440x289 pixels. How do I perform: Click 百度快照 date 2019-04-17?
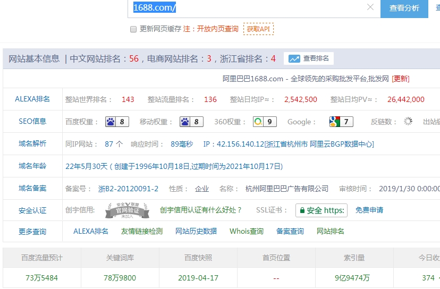click(x=198, y=278)
